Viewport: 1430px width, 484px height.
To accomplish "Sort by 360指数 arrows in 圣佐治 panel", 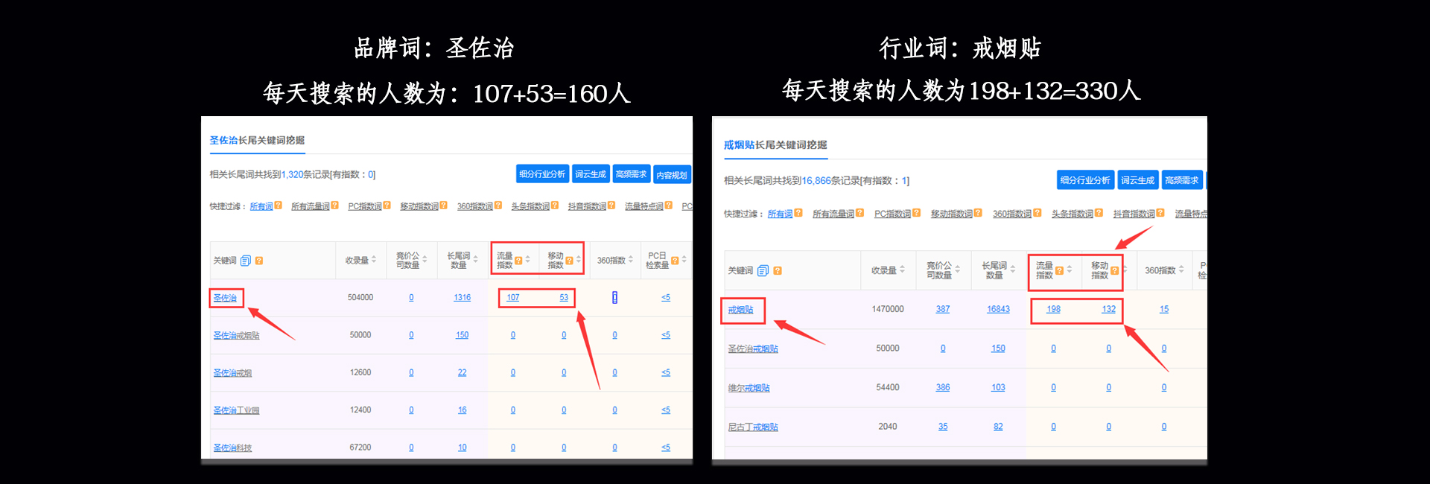I will [630, 260].
